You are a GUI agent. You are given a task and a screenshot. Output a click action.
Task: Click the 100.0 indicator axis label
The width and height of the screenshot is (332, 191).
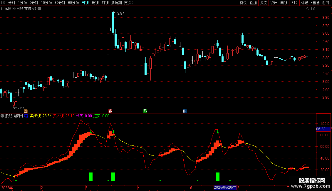point(325,124)
